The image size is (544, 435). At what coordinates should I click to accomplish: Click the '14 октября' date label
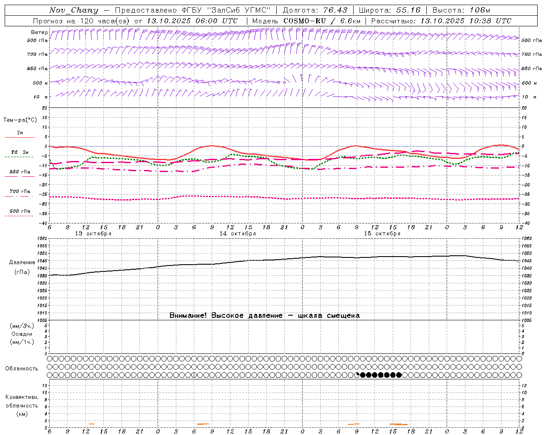coord(238,234)
